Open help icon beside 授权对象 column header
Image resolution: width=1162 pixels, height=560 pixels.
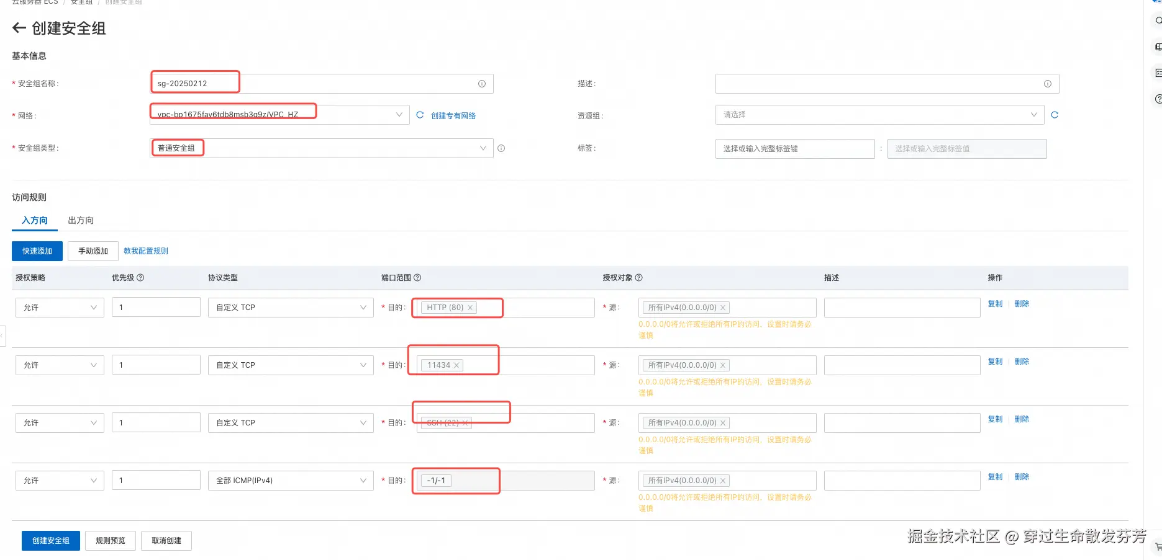639,278
